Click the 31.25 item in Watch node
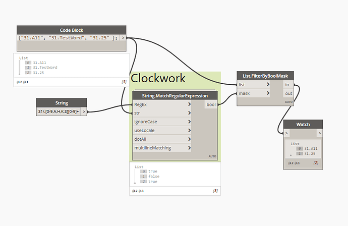The image size is (348, 226). point(310,154)
